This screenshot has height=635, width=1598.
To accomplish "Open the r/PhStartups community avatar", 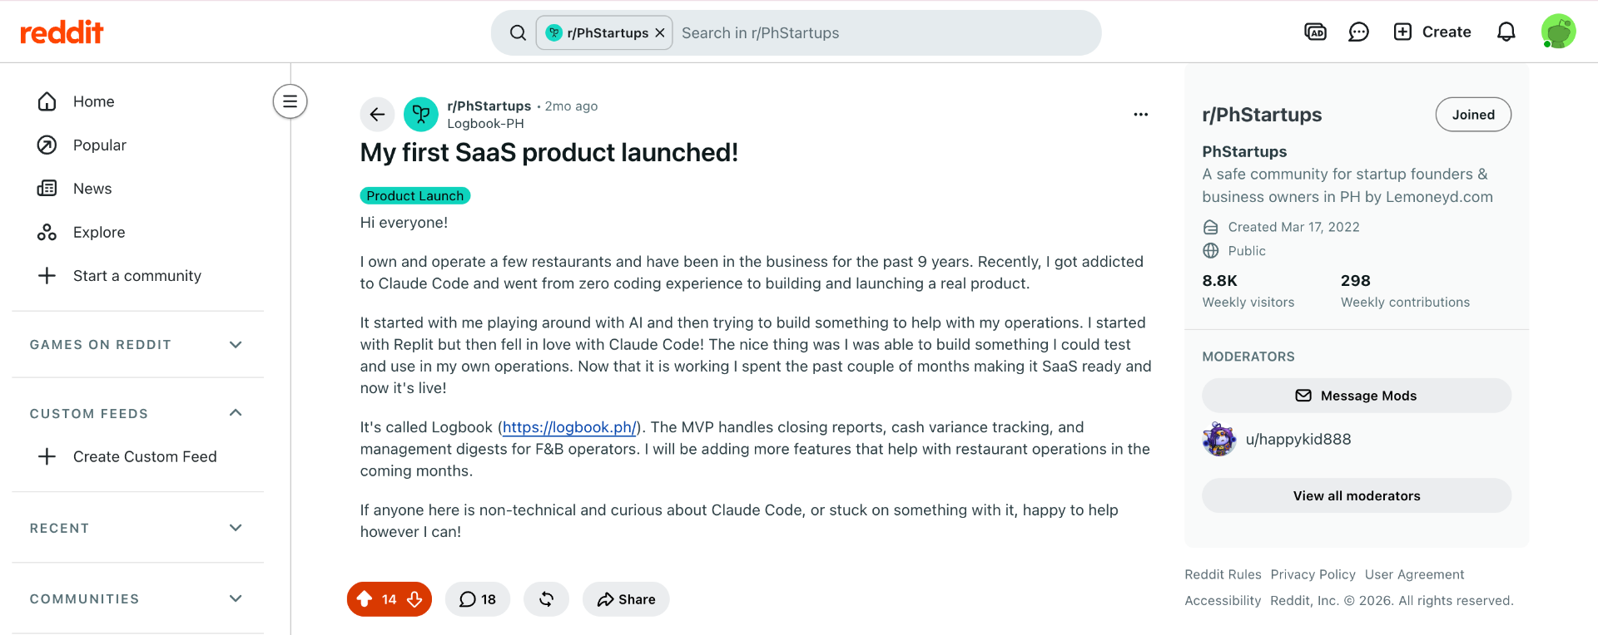I will tap(421, 115).
